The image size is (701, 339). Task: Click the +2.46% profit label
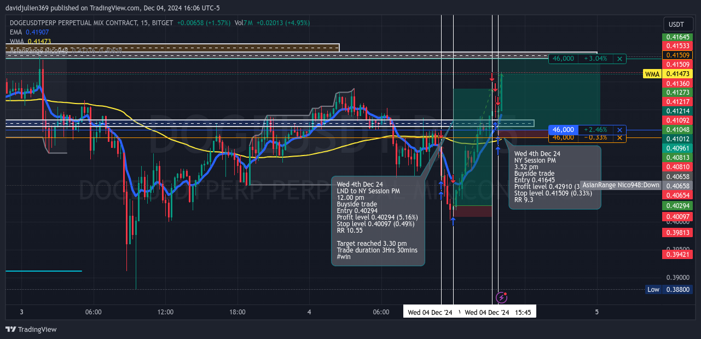click(x=596, y=130)
